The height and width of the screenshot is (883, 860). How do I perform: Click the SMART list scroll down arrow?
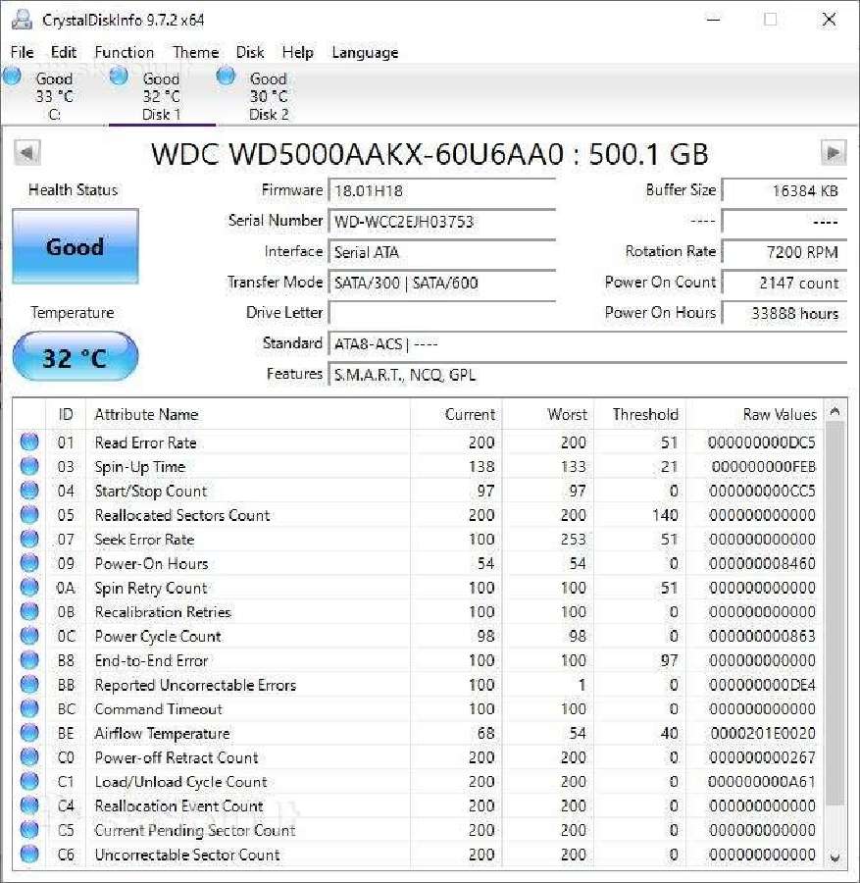(835, 857)
